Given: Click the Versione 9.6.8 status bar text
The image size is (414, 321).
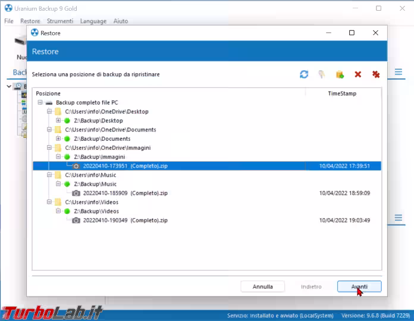Looking at the screenshot, I should tap(376, 316).
